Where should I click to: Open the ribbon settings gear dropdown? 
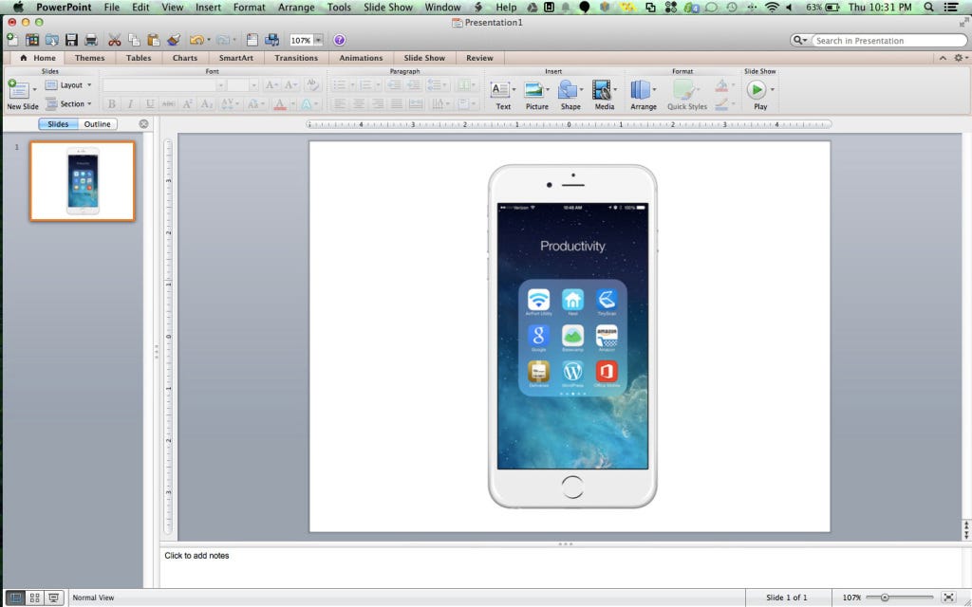(x=961, y=58)
